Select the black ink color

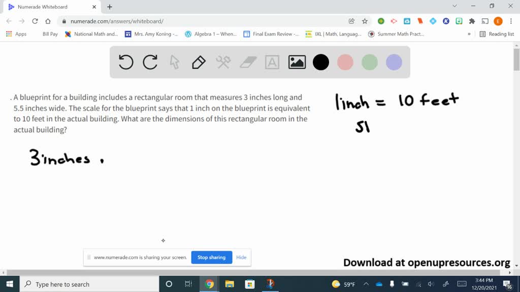tap(321, 62)
